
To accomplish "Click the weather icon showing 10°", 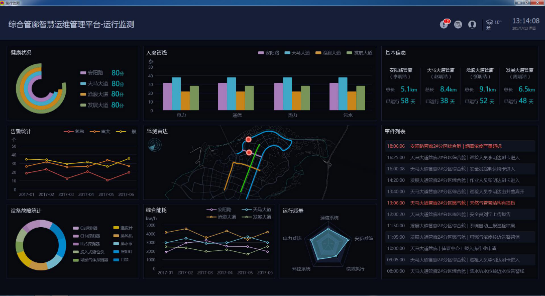I will point(490,23).
